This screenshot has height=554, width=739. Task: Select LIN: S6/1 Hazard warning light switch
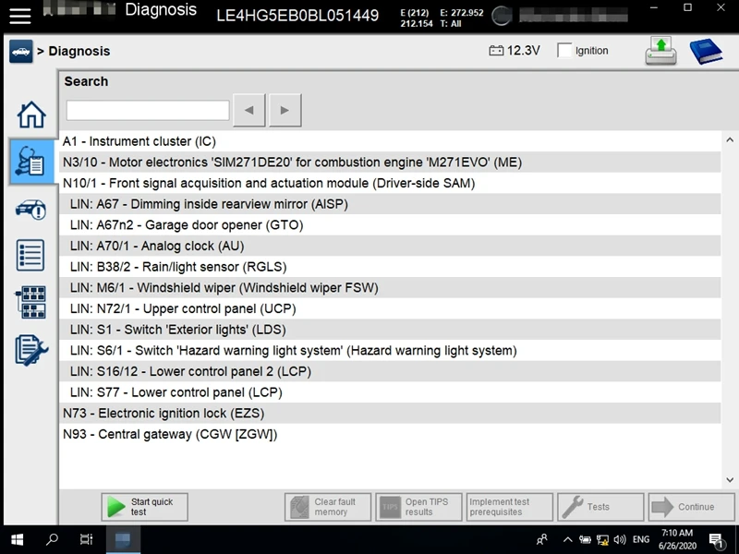390,351
